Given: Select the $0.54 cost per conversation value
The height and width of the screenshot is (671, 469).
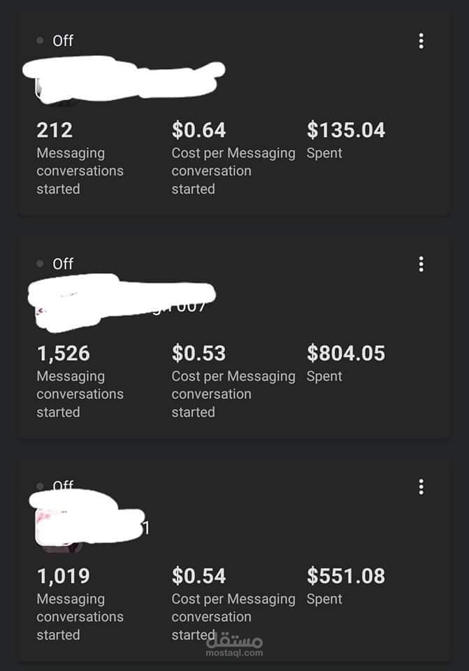Looking at the screenshot, I should (x=199, y=576).
